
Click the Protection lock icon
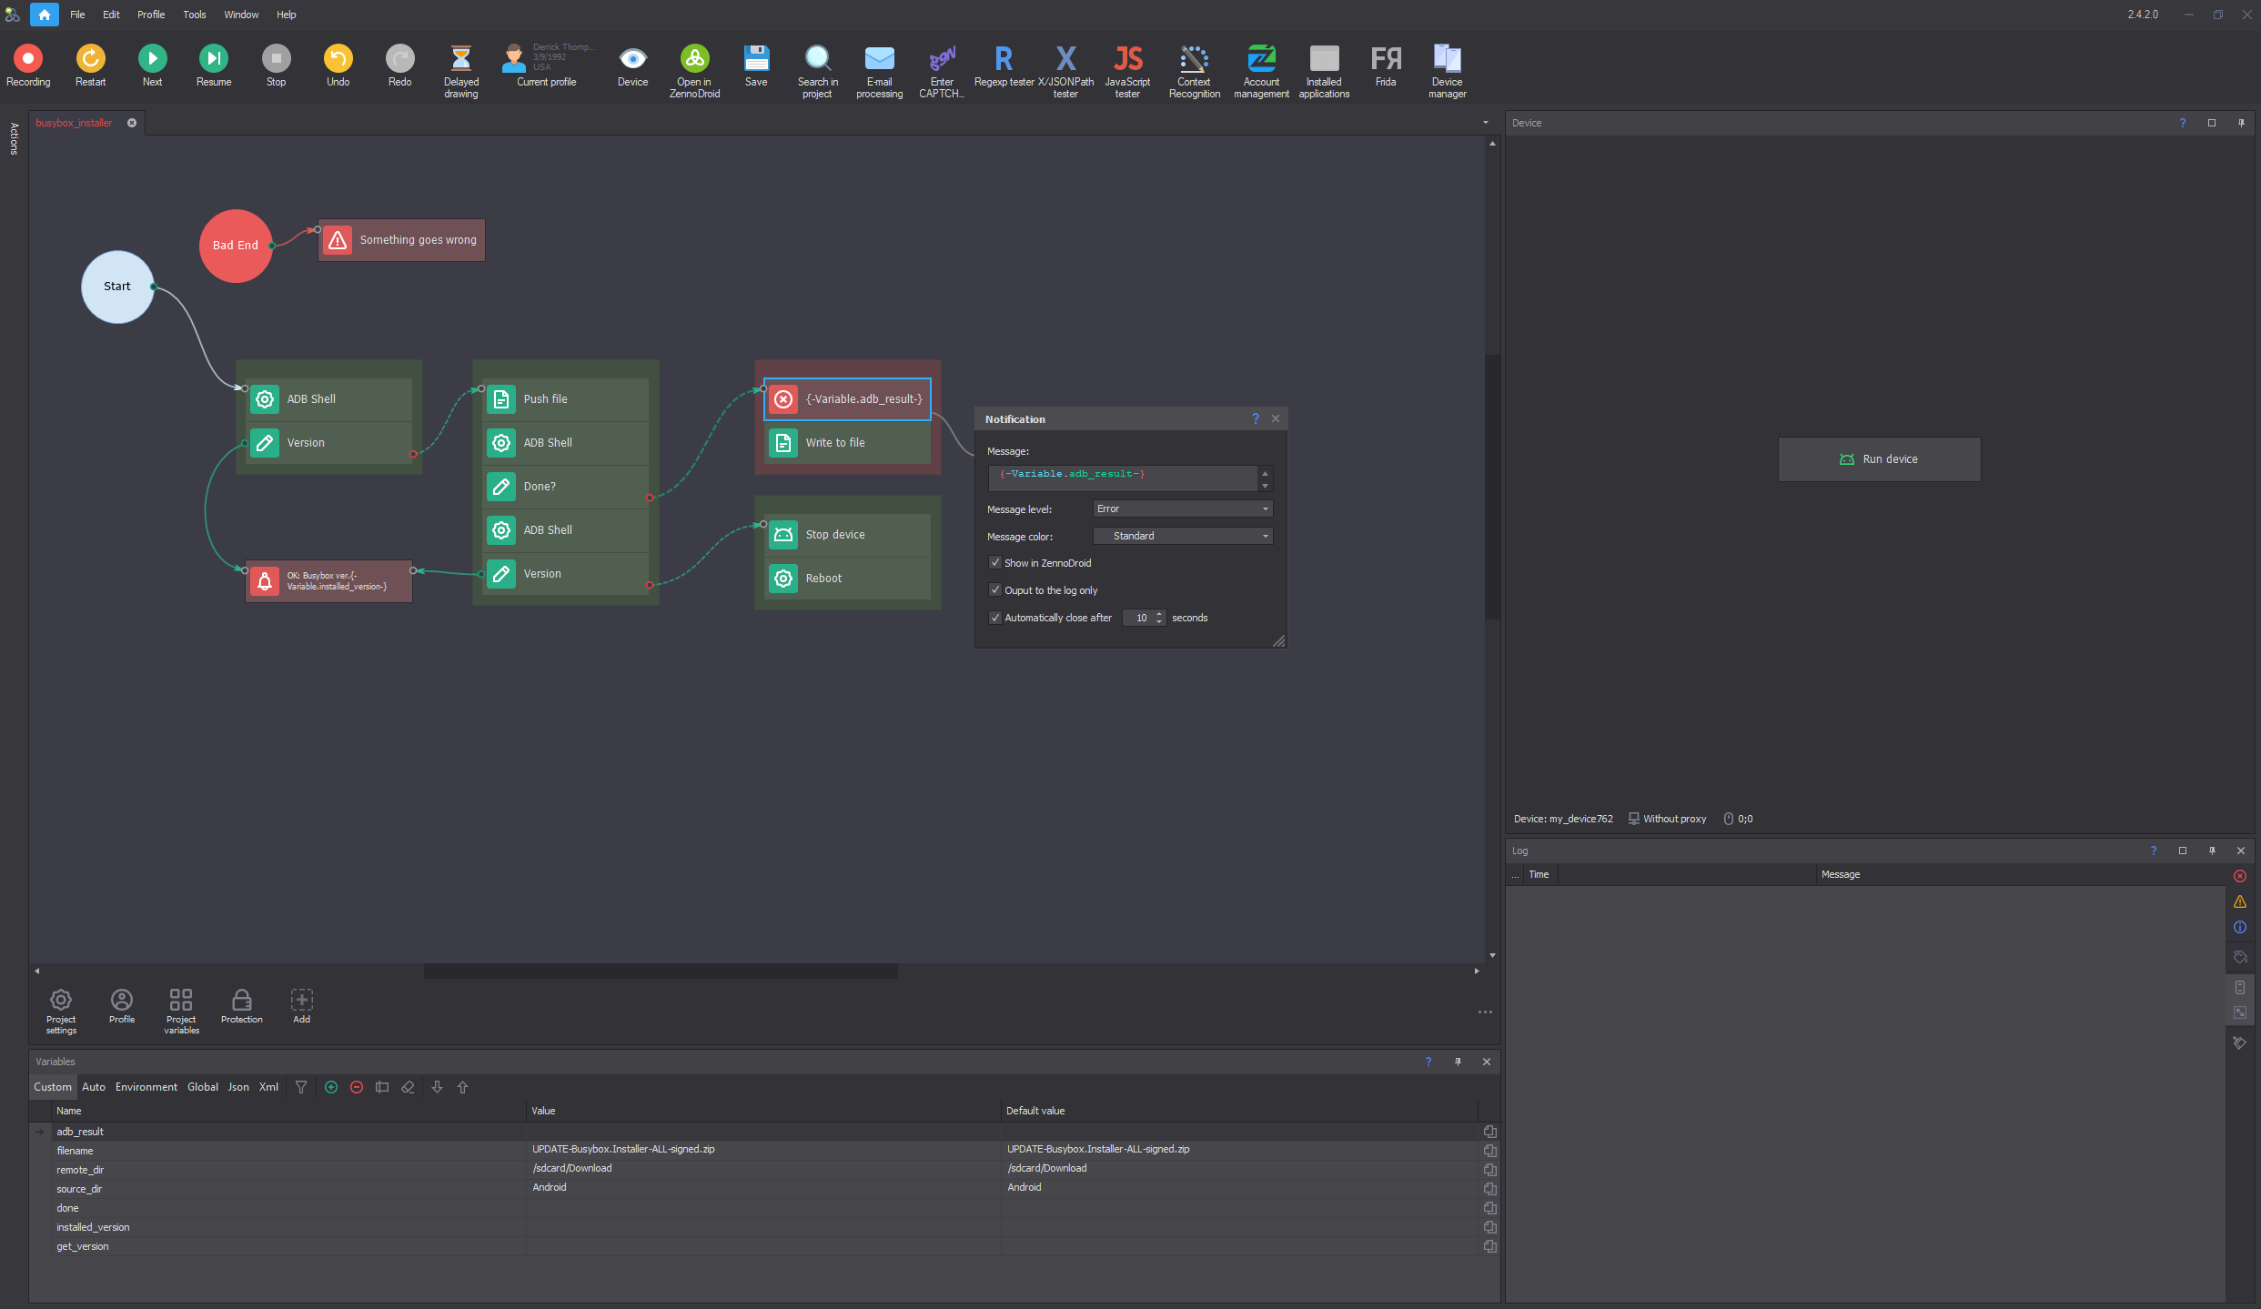(241, 1001)
